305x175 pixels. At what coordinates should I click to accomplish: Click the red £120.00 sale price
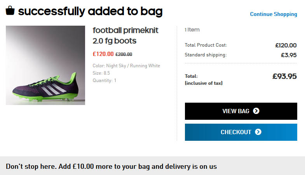pos(103,54)
